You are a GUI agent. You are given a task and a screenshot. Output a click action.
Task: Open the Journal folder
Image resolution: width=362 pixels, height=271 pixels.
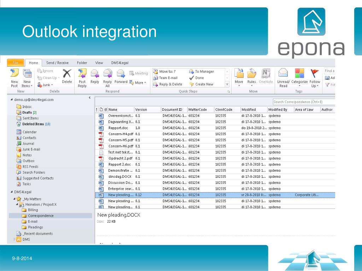coord(25,144)
